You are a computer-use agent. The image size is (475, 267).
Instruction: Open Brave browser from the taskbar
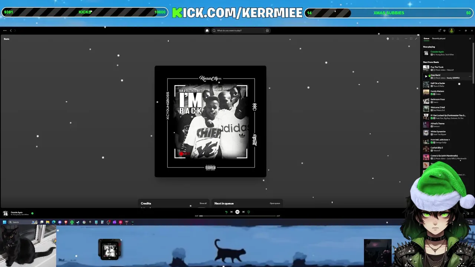66,222
